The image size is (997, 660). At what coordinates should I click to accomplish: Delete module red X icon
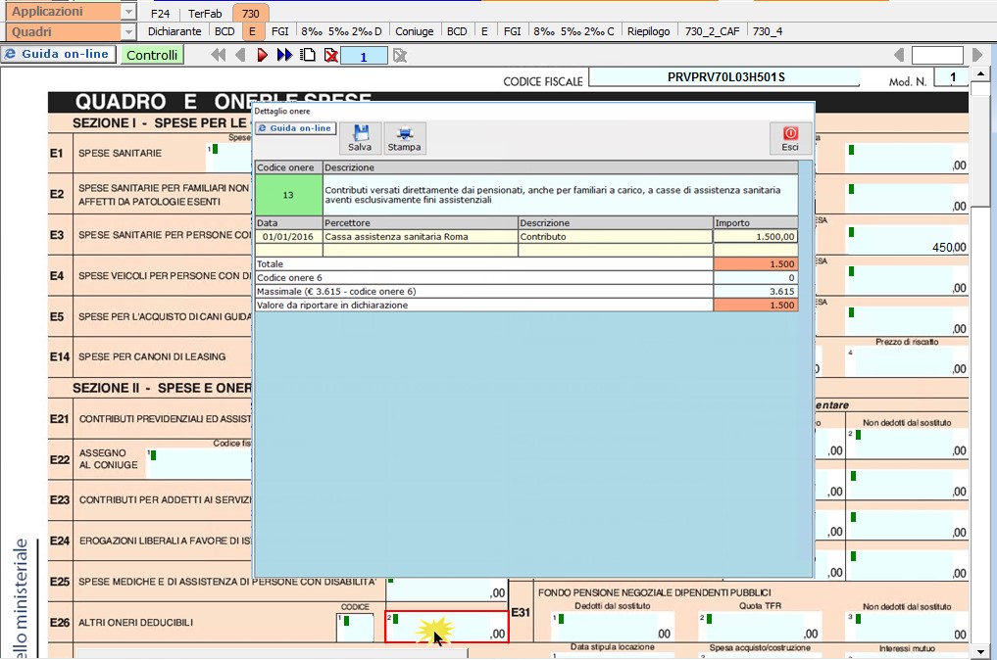[330, 55]
